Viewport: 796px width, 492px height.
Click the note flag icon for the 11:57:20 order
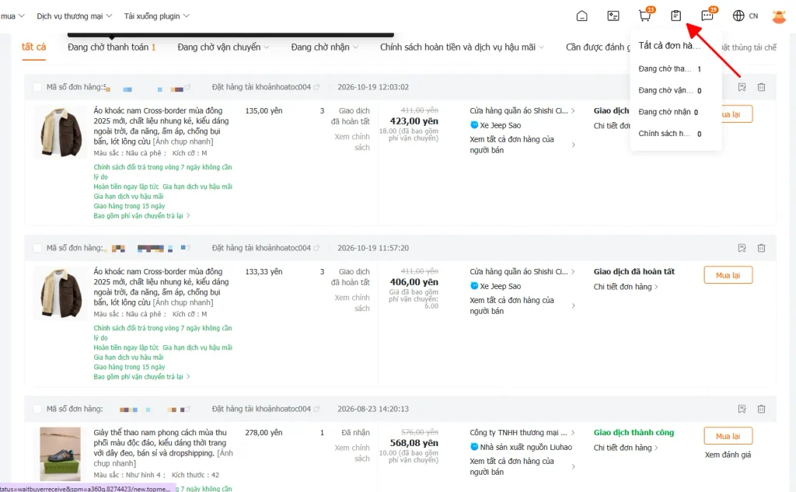[x=742, y=248]
